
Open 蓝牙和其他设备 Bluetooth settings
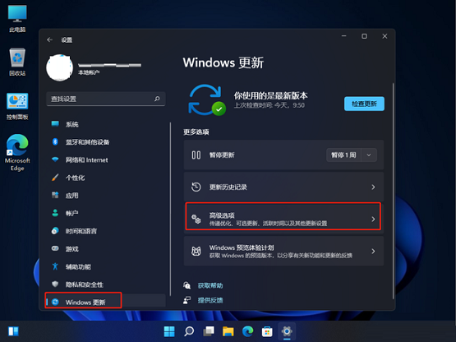pyautogui.click(x=106, y=142)
